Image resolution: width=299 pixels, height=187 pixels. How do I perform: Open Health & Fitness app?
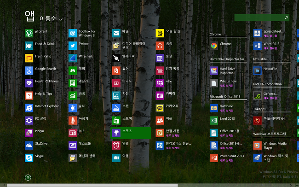pyautogui.click(x=29, y=83)
